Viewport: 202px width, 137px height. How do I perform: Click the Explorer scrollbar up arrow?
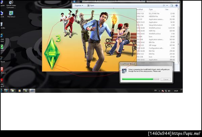coord(178,9)
